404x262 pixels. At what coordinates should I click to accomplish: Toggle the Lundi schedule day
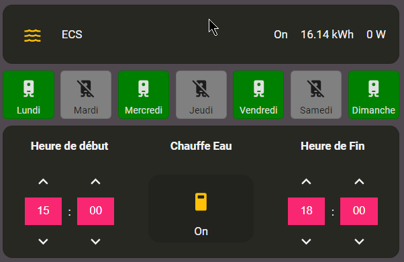pyautogui.click(x=29, y=95)
